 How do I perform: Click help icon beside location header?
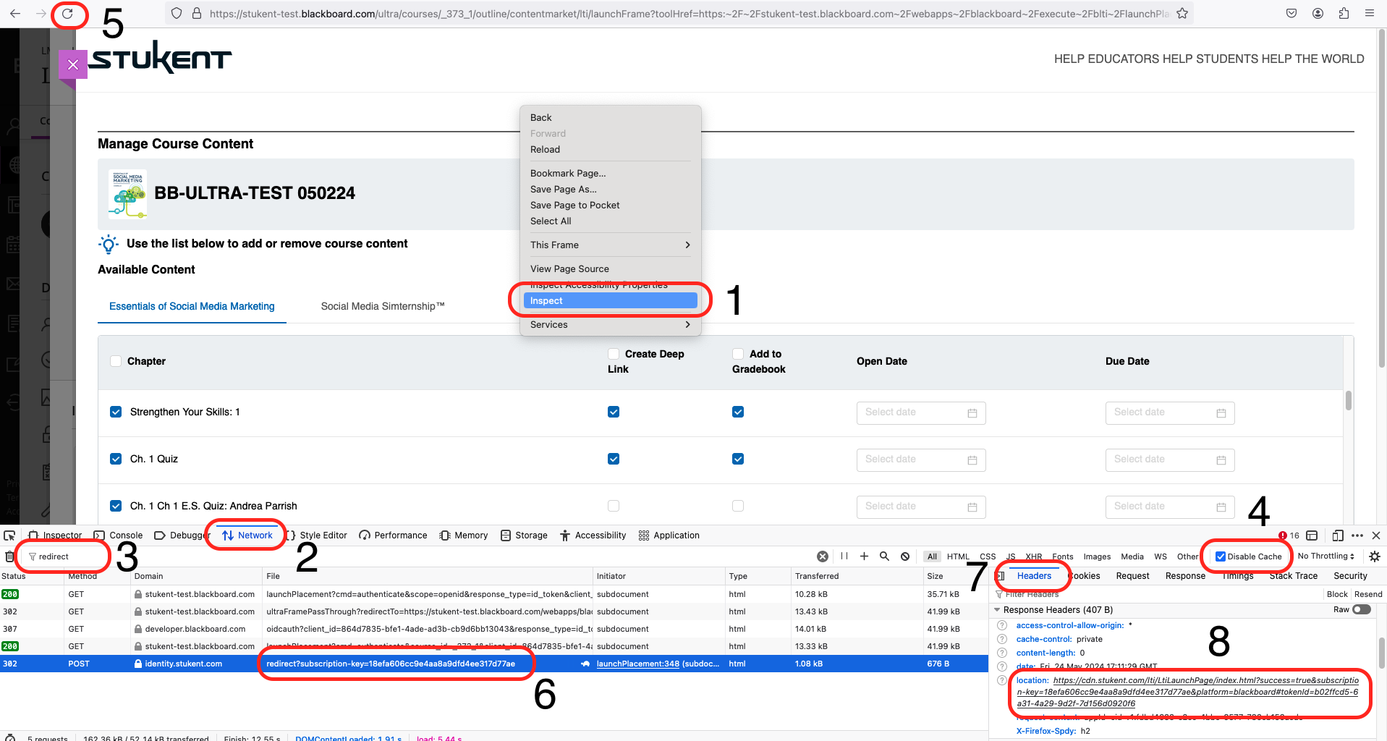pos(1002,680)
